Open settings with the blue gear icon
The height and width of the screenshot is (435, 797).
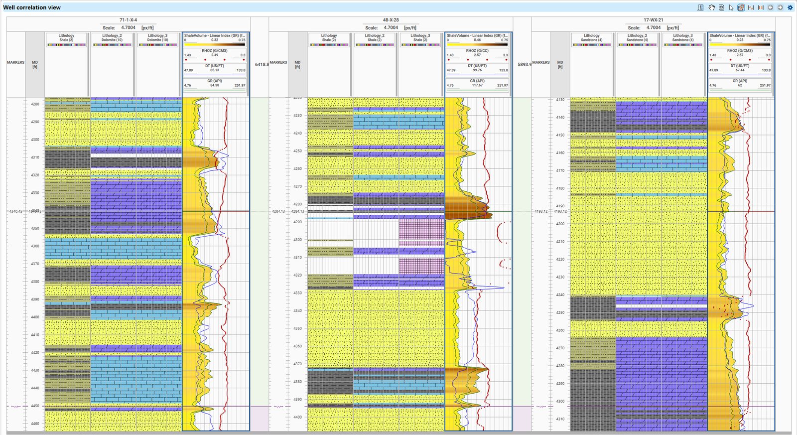[790, 7]
